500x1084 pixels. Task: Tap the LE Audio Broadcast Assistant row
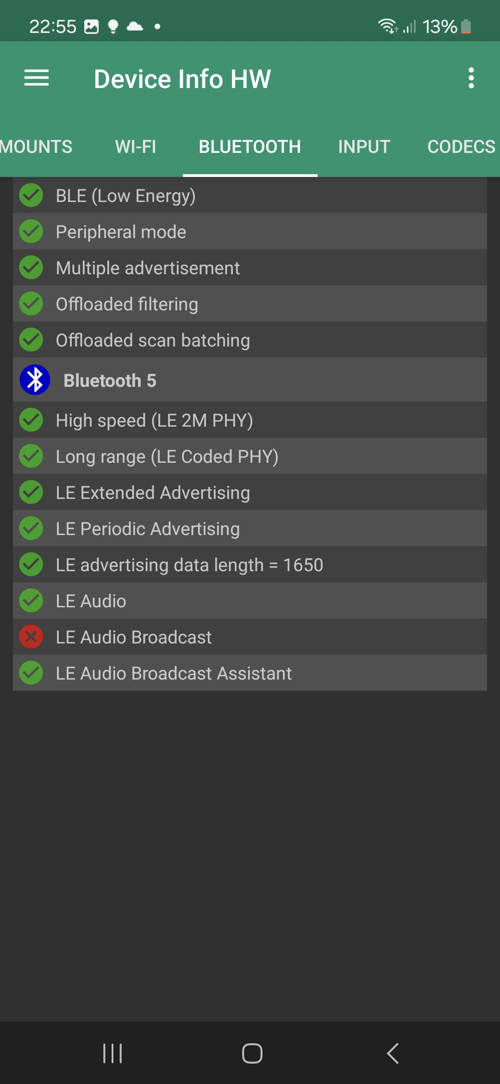(250, 673)
